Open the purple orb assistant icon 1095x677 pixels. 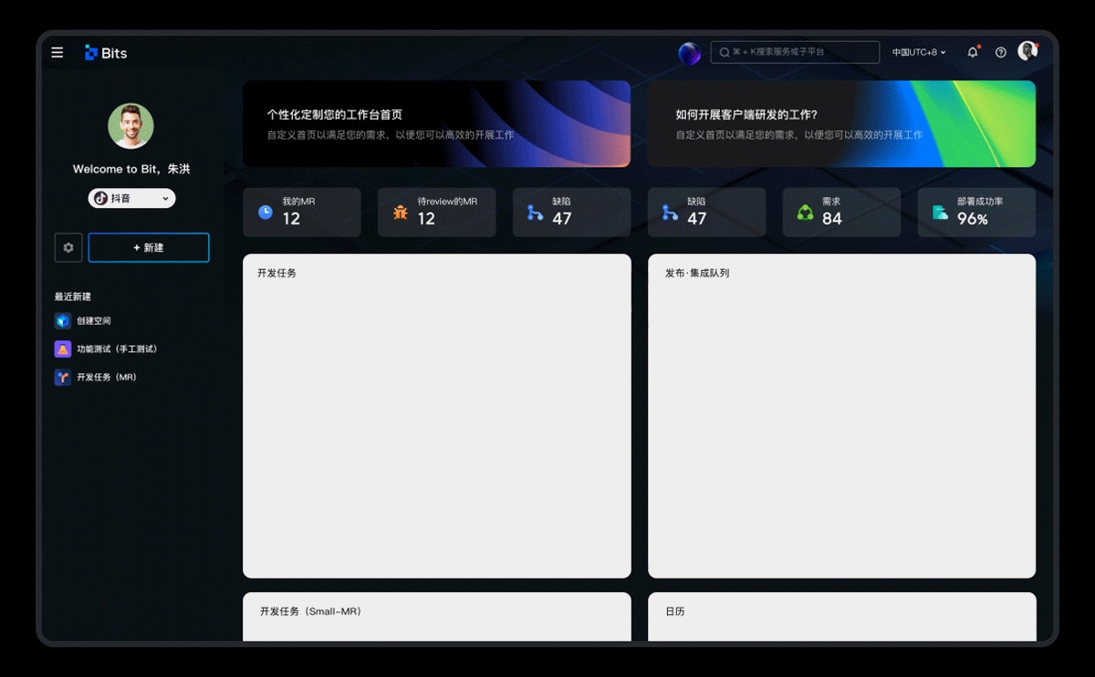689,53
